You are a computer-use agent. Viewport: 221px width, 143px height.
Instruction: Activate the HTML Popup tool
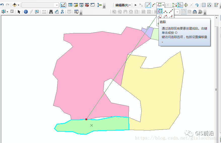point(37,12)
